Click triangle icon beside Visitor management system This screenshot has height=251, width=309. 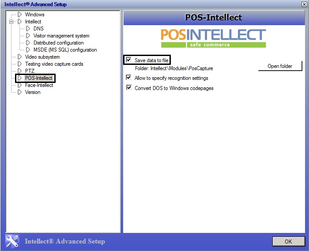click(28, 36)
